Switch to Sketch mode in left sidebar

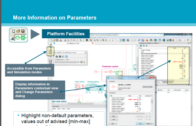50,44
